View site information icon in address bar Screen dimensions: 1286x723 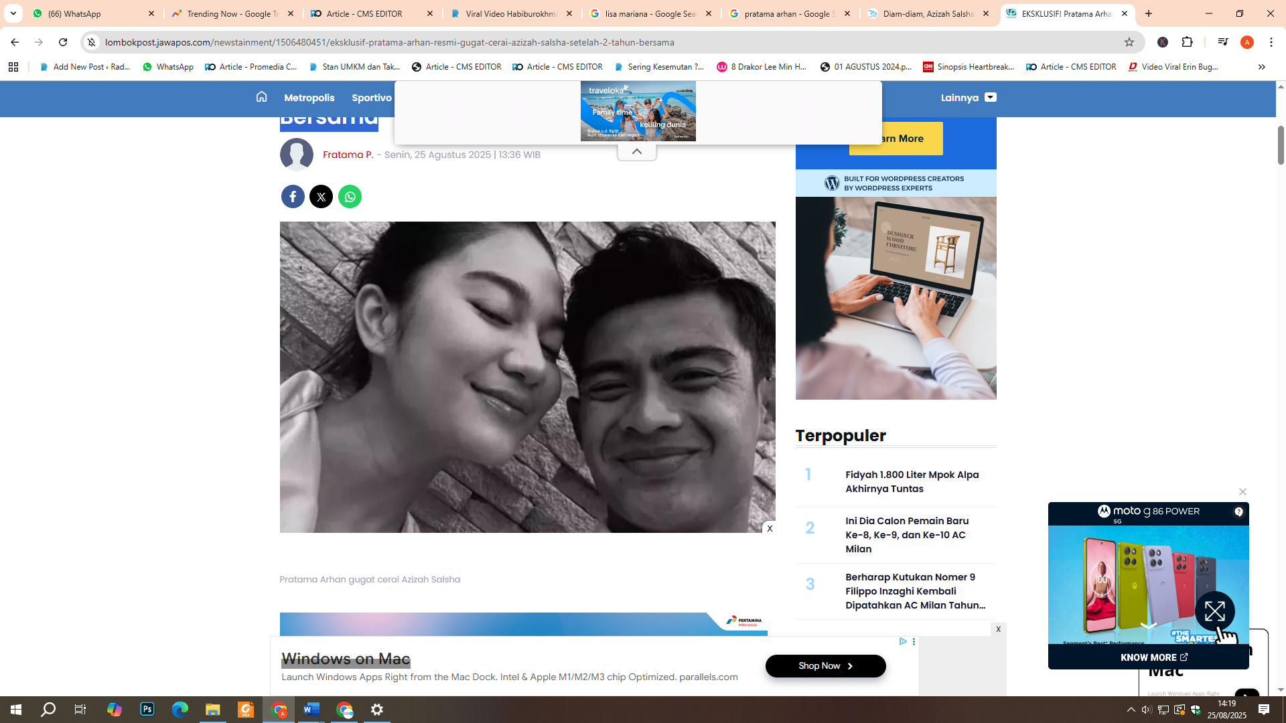pyautogui.click(x=92, y=42)
